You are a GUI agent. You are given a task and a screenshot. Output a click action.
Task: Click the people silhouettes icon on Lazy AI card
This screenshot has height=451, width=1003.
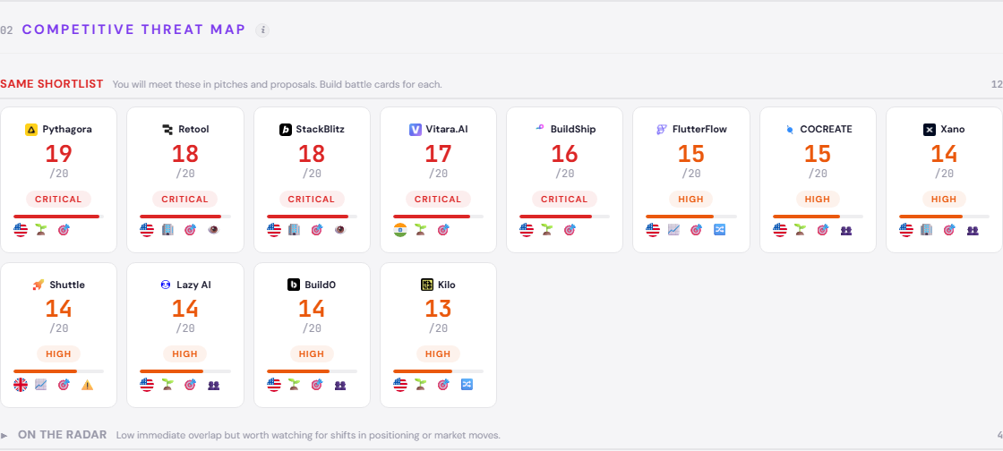click(214, 385)
